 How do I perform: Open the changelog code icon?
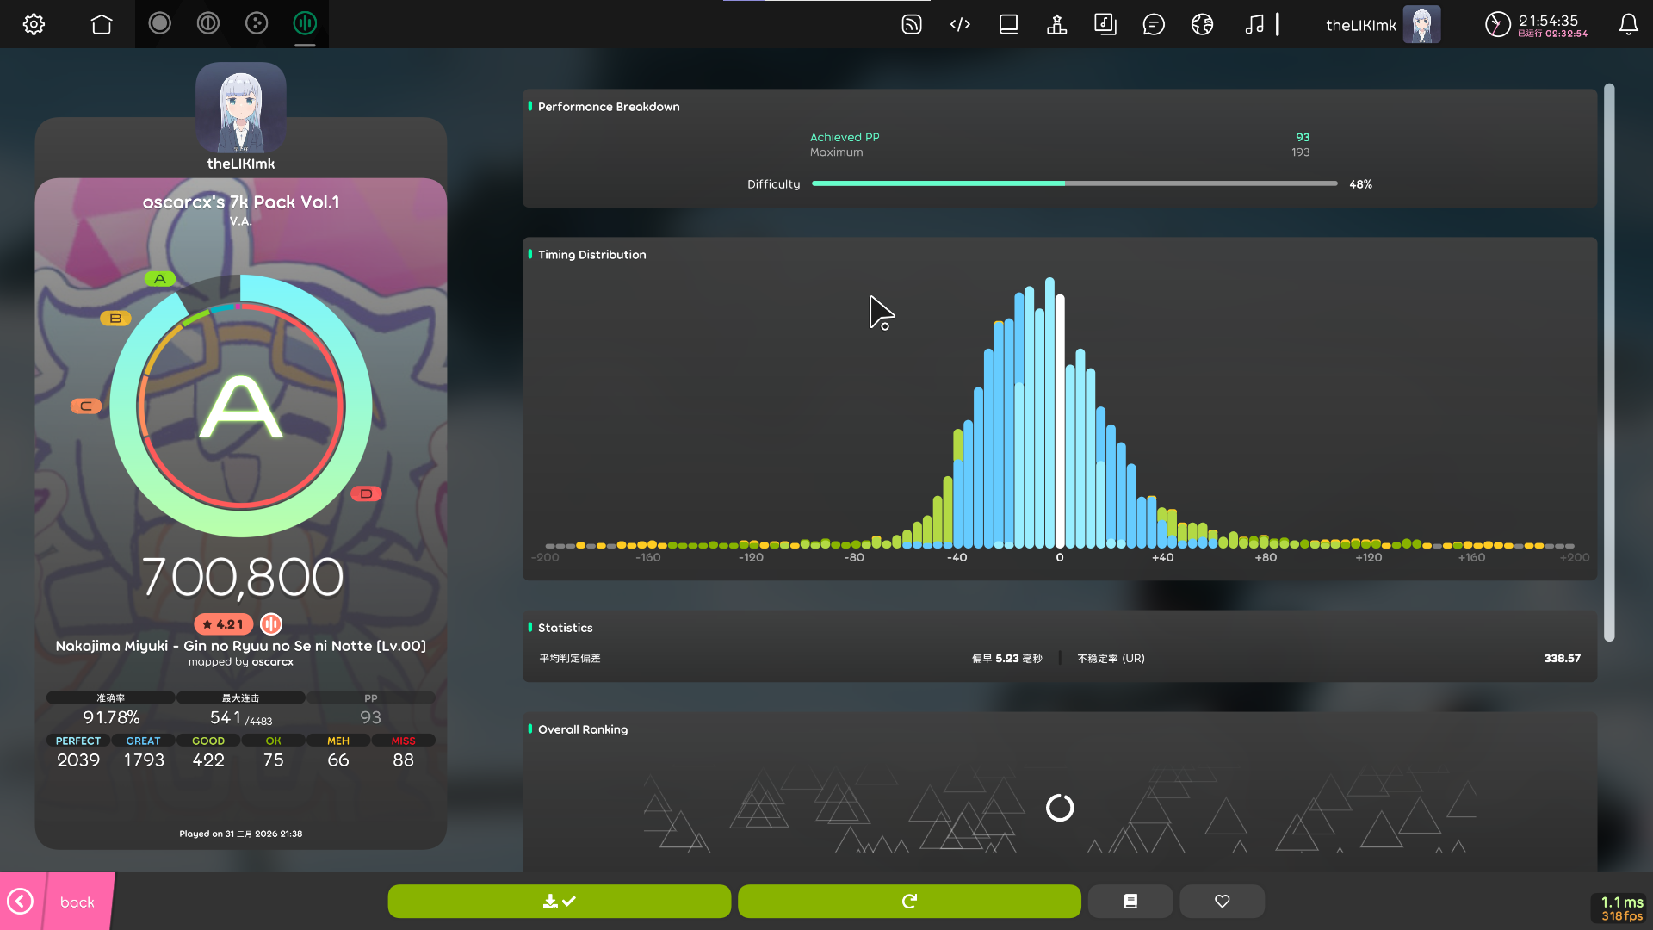[x=960, y=24]
